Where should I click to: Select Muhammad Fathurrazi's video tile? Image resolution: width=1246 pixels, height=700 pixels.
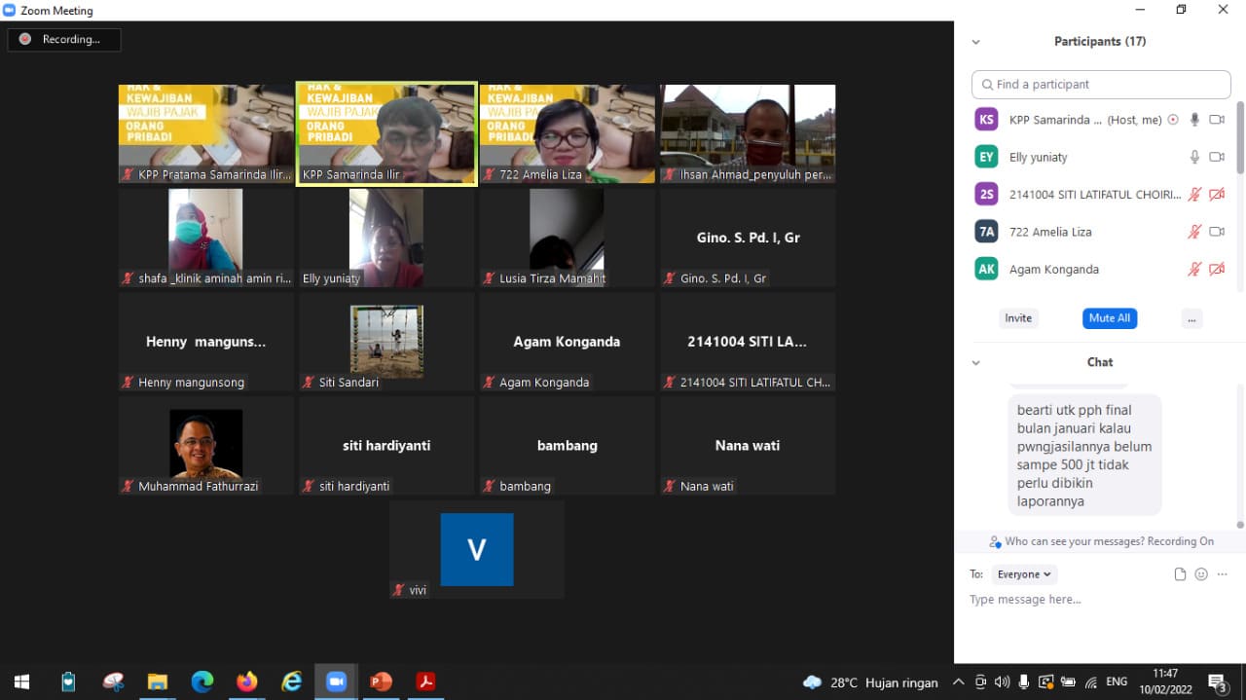(x=206, y=445)
